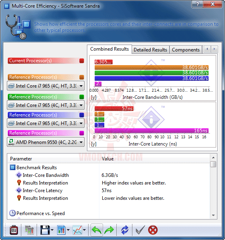Toggle the magenta Reference Processor(s) checkbox
This screenshot has width=225, height=240.
(x=82, y=133)
